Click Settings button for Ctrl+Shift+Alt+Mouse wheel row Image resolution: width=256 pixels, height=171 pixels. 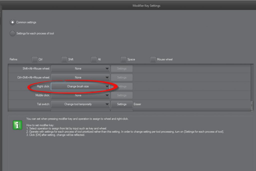click(122, 77)
